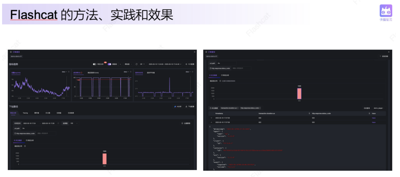
Task: Switch to the 灭火图 tab
Action: (48, 113)
